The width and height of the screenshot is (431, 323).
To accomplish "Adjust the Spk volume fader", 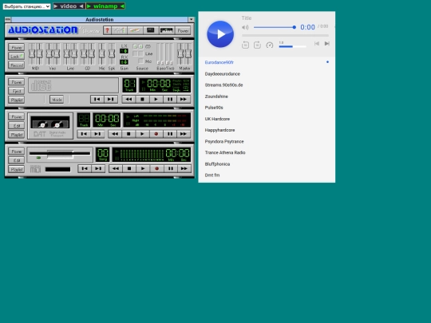I will (x=112, y=54).
